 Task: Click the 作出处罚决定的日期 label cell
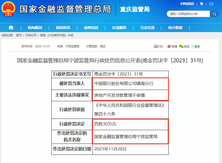pyautogui.click(x=72, y=149)
